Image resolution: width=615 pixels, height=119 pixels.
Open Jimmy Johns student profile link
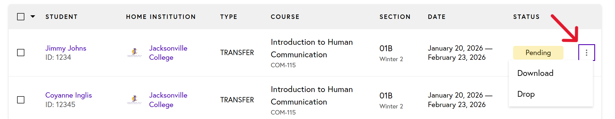(66, 48)
